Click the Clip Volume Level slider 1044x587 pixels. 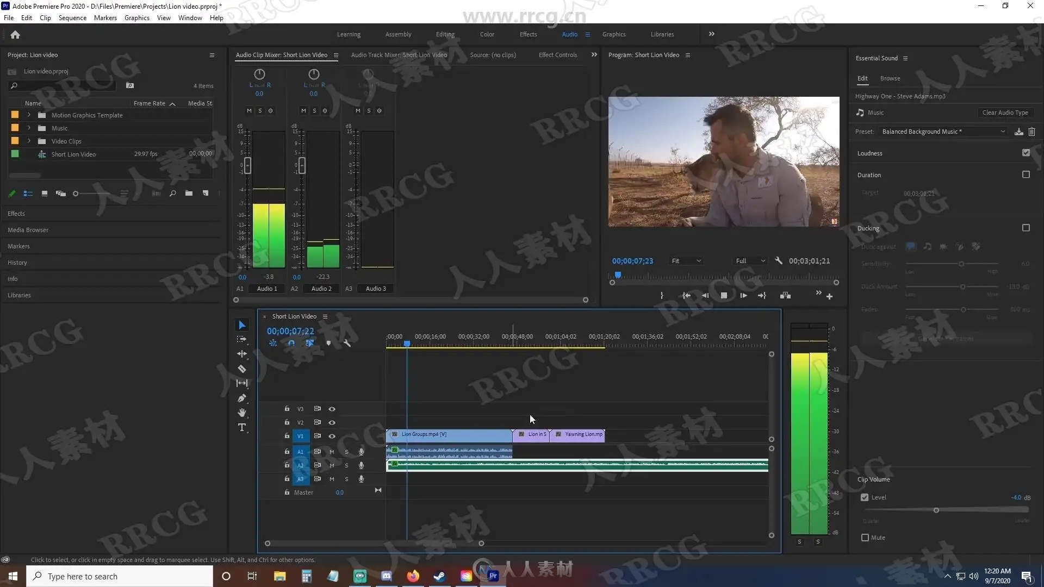click(936, 510)
